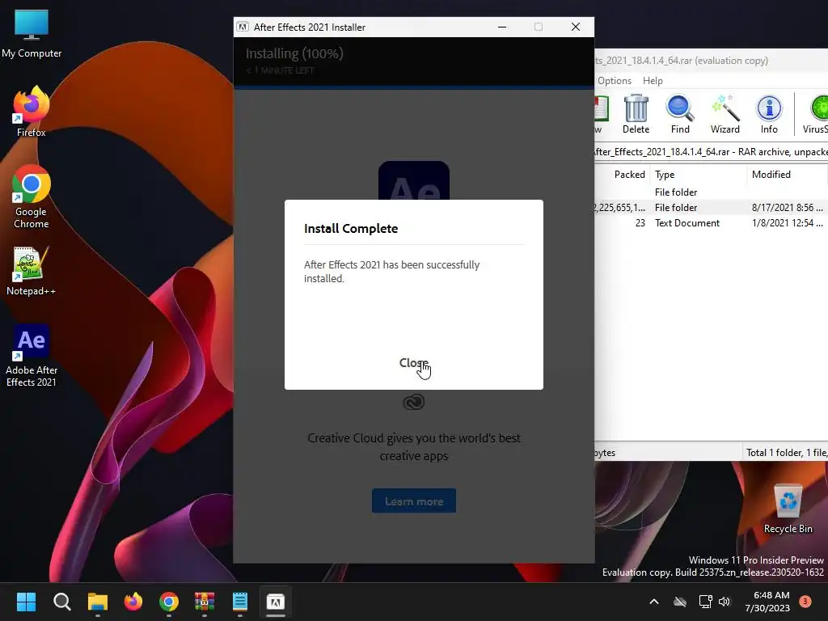828x621 pixels.
Task: Select the top File folder row
Action: pyautogui.click(x=711, y=192)
